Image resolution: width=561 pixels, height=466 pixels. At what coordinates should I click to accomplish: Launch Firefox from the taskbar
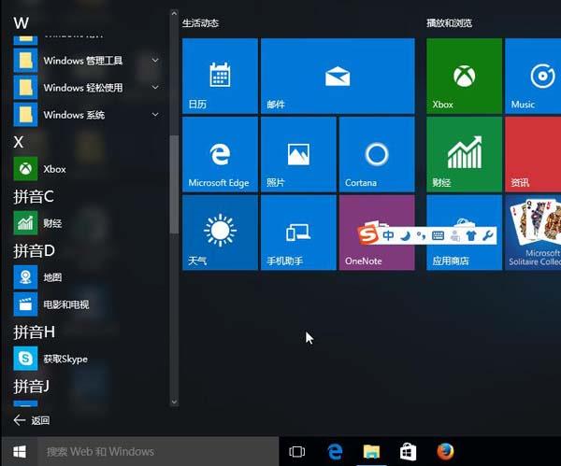pos(445,452)
